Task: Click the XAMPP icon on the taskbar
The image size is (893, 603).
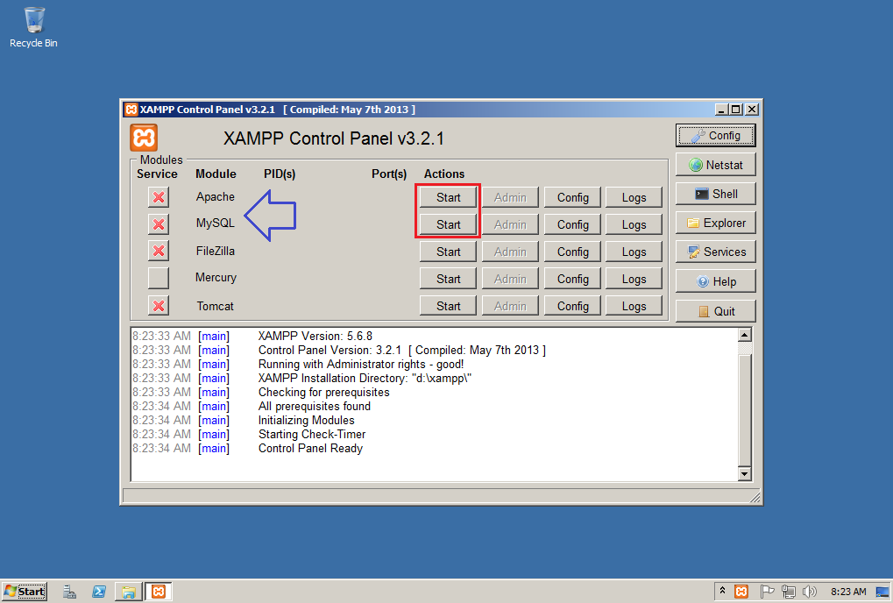Action: [x=158, y=592]
